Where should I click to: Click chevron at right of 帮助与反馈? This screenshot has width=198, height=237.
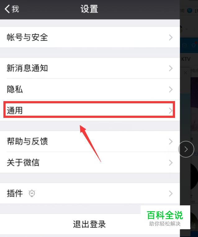coord(171,141)
